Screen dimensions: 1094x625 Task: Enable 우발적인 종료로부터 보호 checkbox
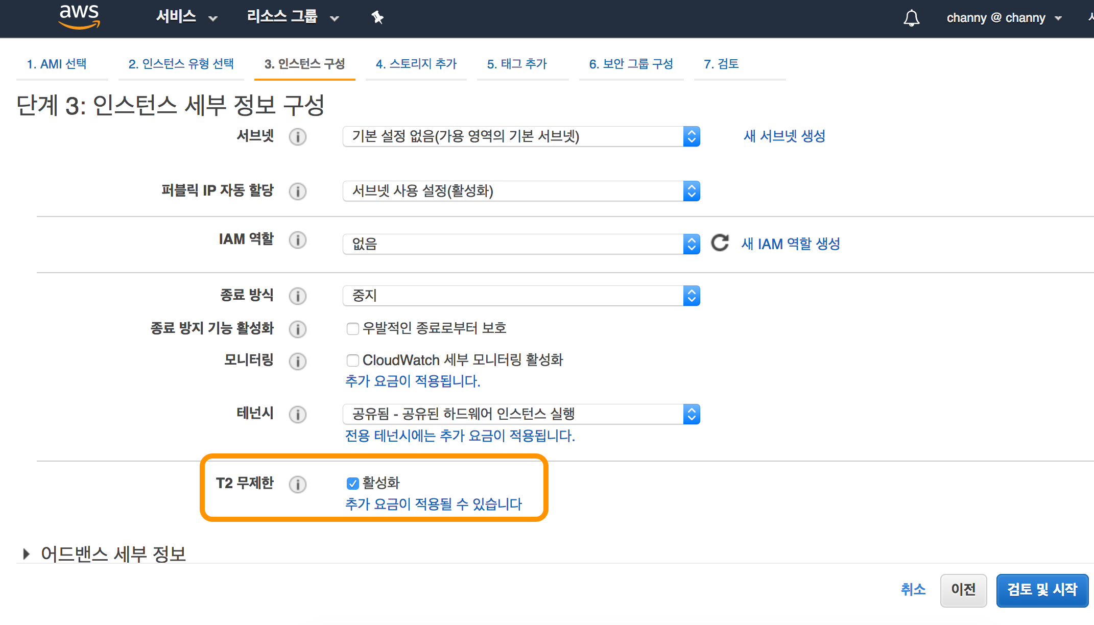(x=352, y=328)
